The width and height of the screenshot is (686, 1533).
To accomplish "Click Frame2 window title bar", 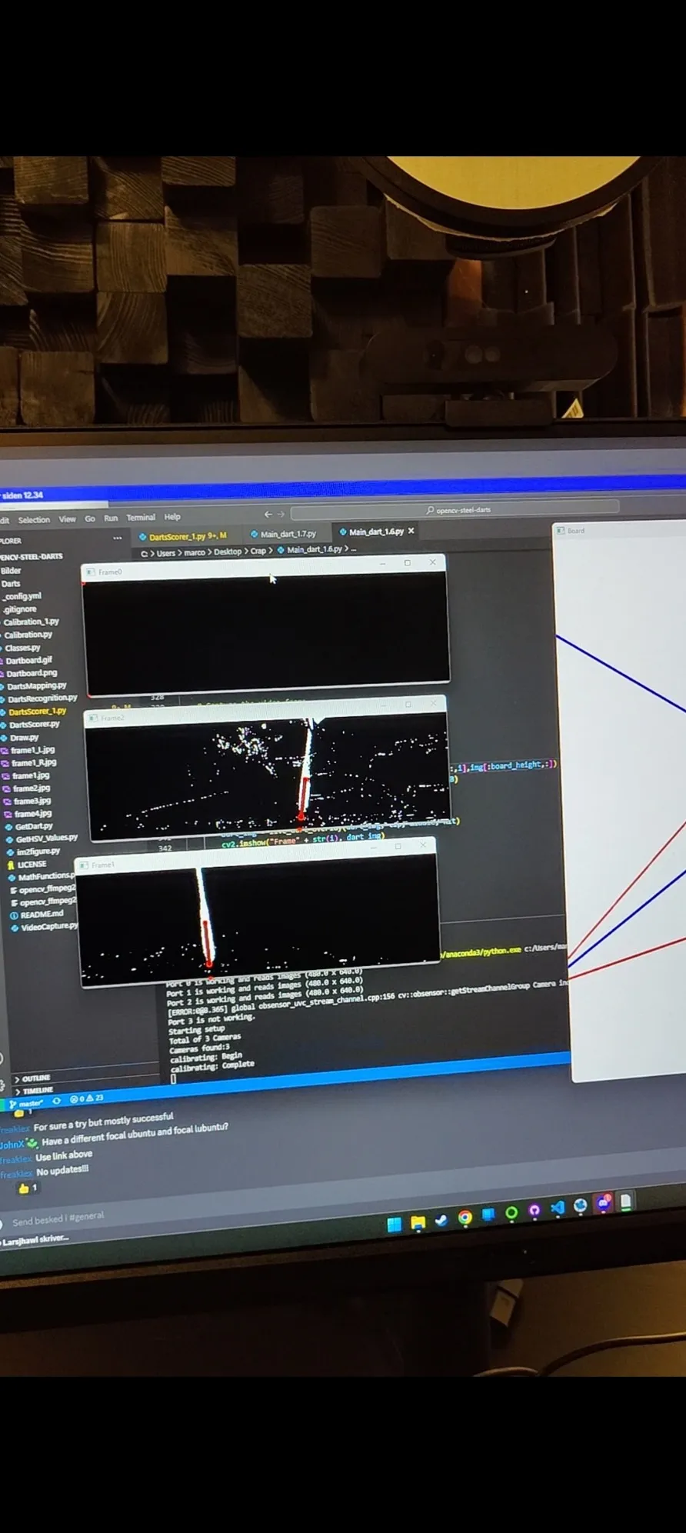I will pyautogui.click(x=265, y=711).
